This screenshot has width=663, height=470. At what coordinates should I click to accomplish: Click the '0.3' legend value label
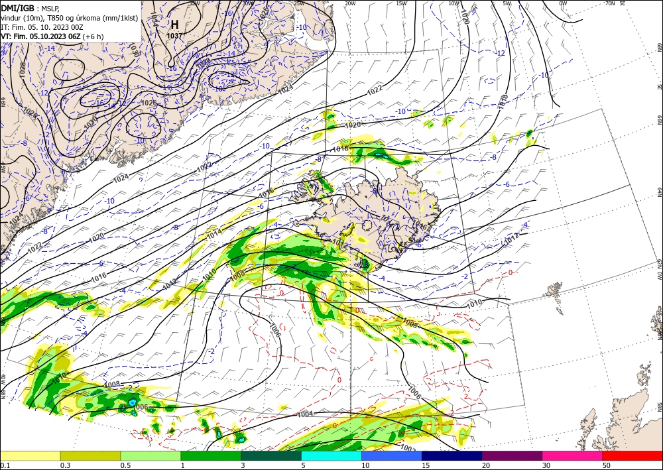pos(65,465)
